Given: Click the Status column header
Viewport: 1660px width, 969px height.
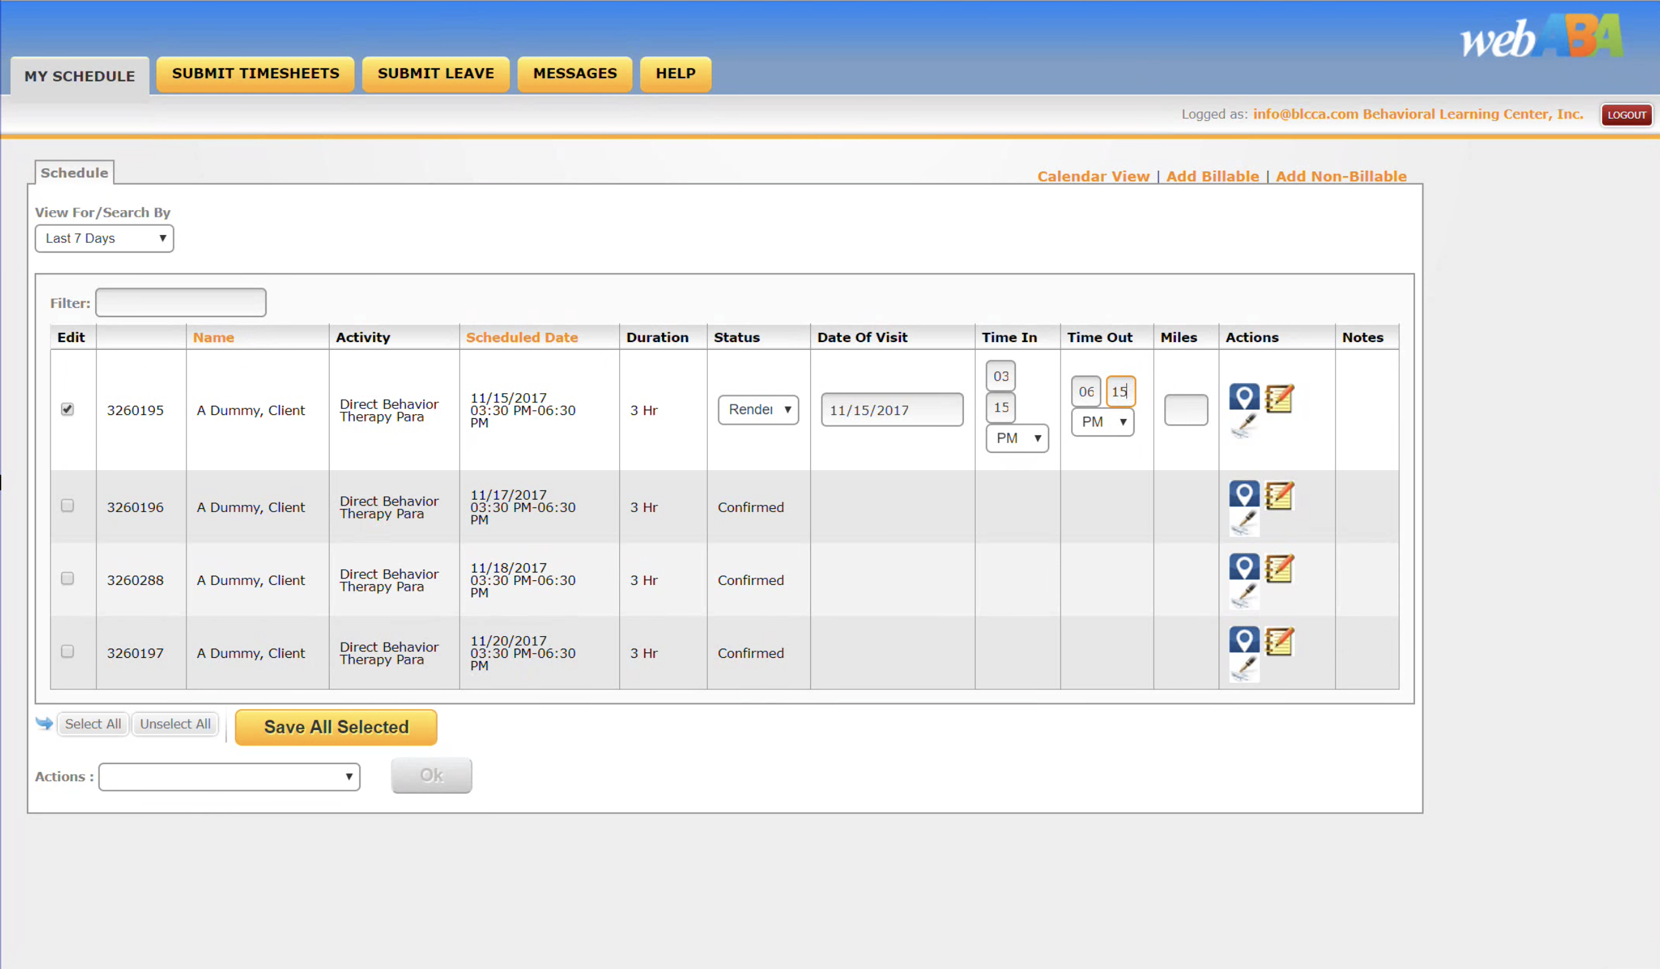Looking at the screenshot, I should click(737, 337).
